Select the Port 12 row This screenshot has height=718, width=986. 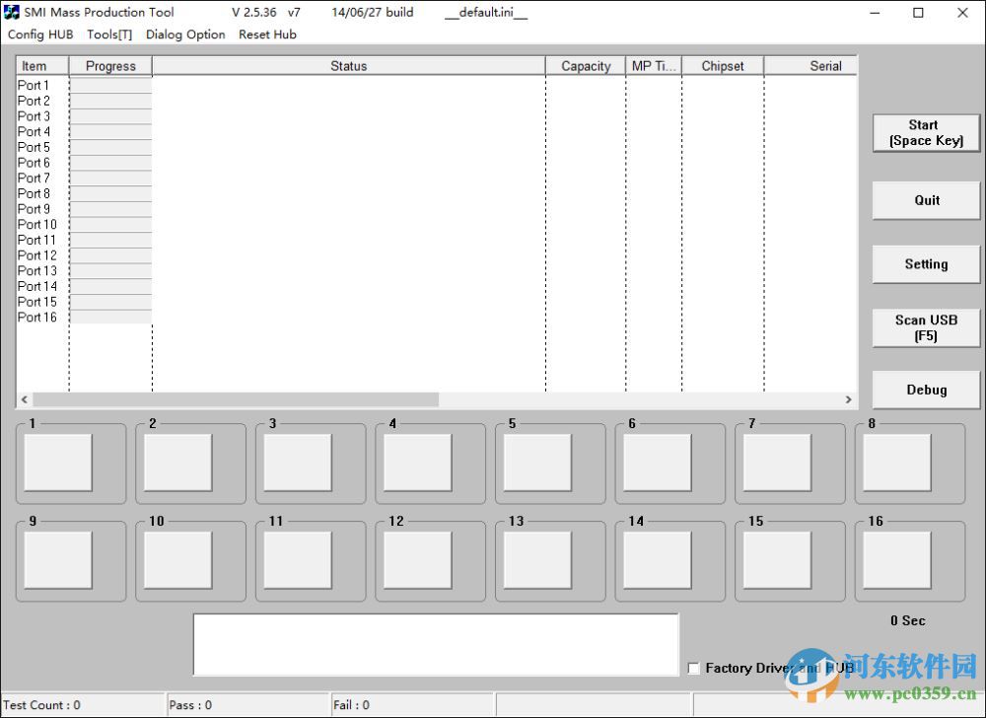[x=437, y=255]
